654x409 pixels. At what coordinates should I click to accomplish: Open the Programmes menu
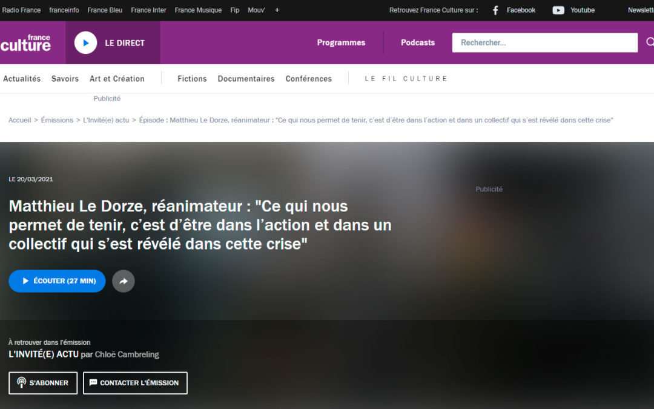[x=341, y=42]
